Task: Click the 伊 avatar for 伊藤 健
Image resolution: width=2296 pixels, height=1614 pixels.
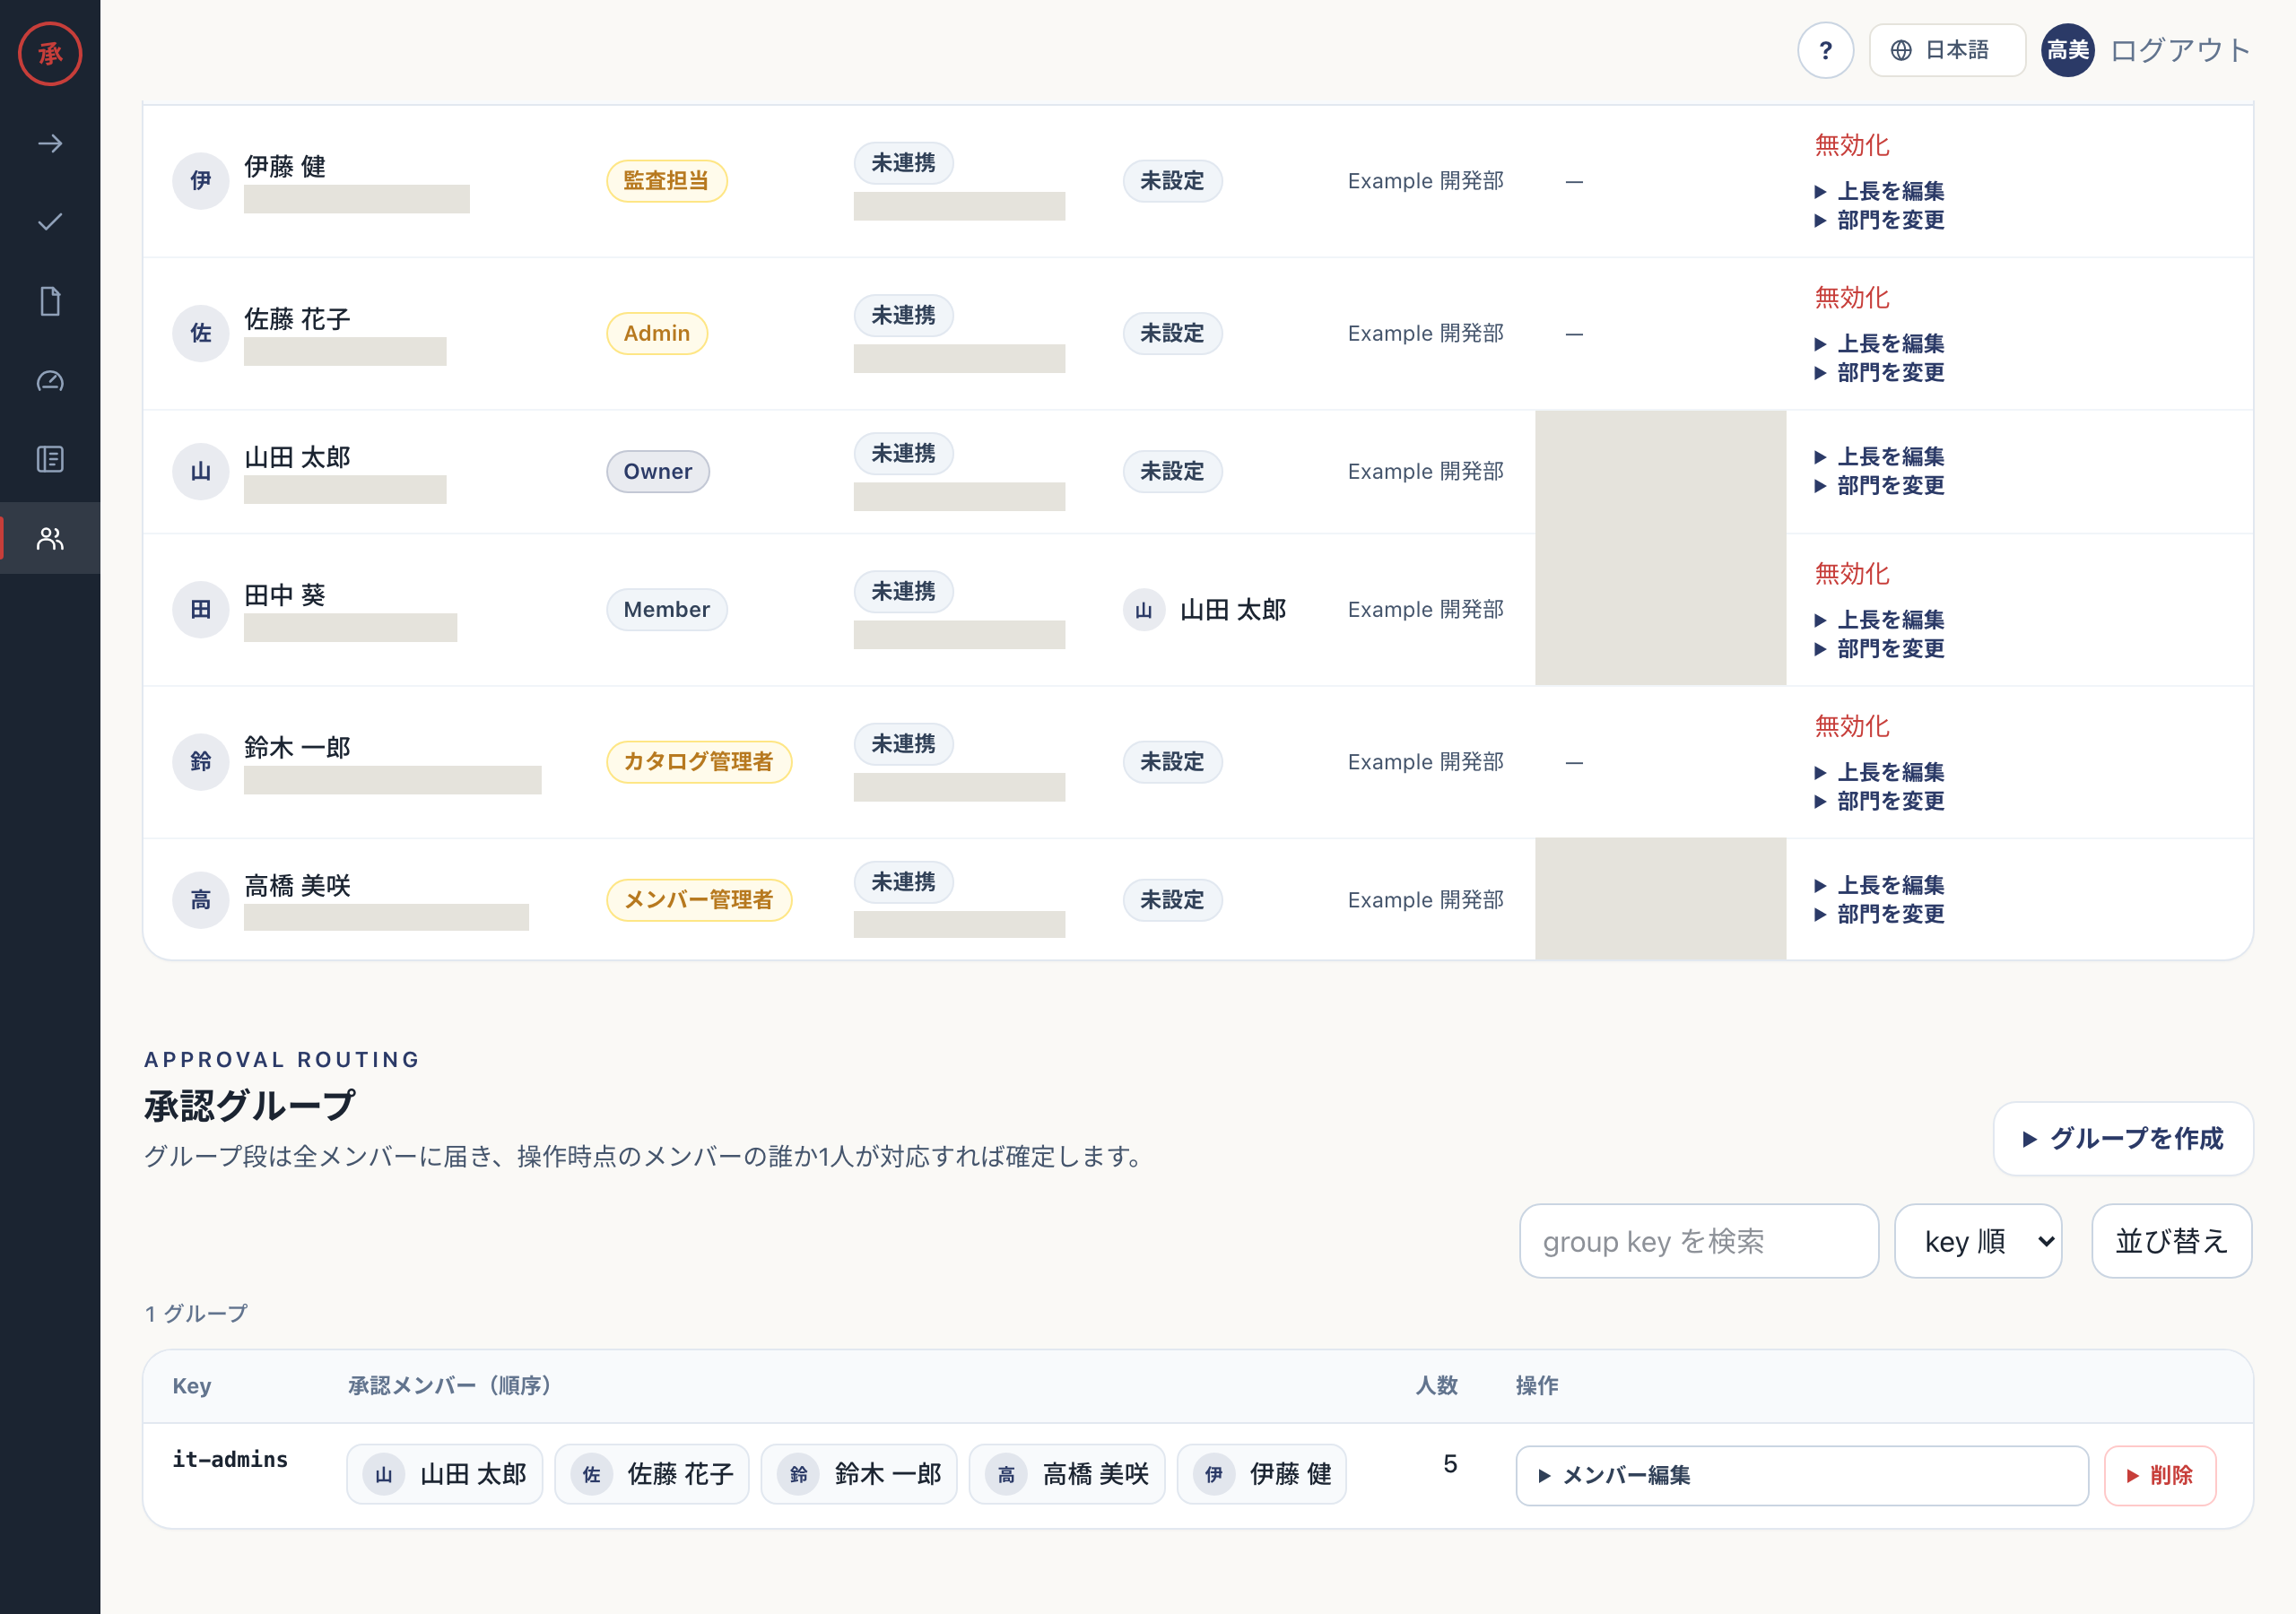Action: coord(201,181)
